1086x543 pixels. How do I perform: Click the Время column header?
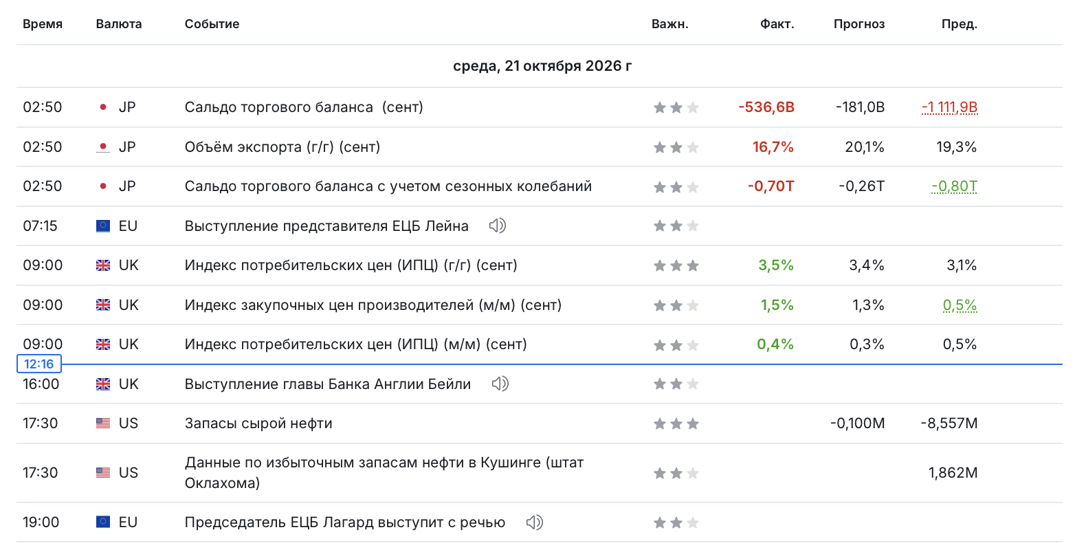[x=43, y=24]
